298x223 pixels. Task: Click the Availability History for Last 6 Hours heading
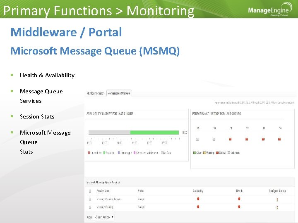[x=110, y=114]
